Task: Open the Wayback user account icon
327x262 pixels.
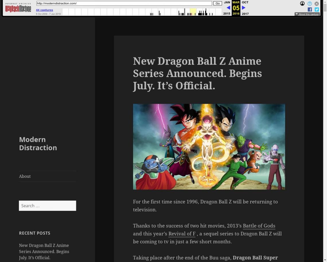Action: pos(302,3)
